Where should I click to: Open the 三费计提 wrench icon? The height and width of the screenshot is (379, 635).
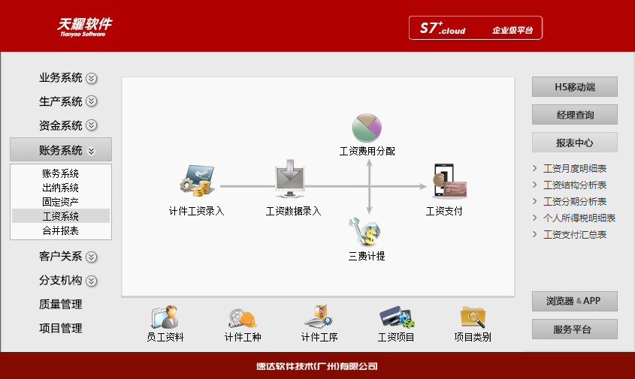point(366,232)
